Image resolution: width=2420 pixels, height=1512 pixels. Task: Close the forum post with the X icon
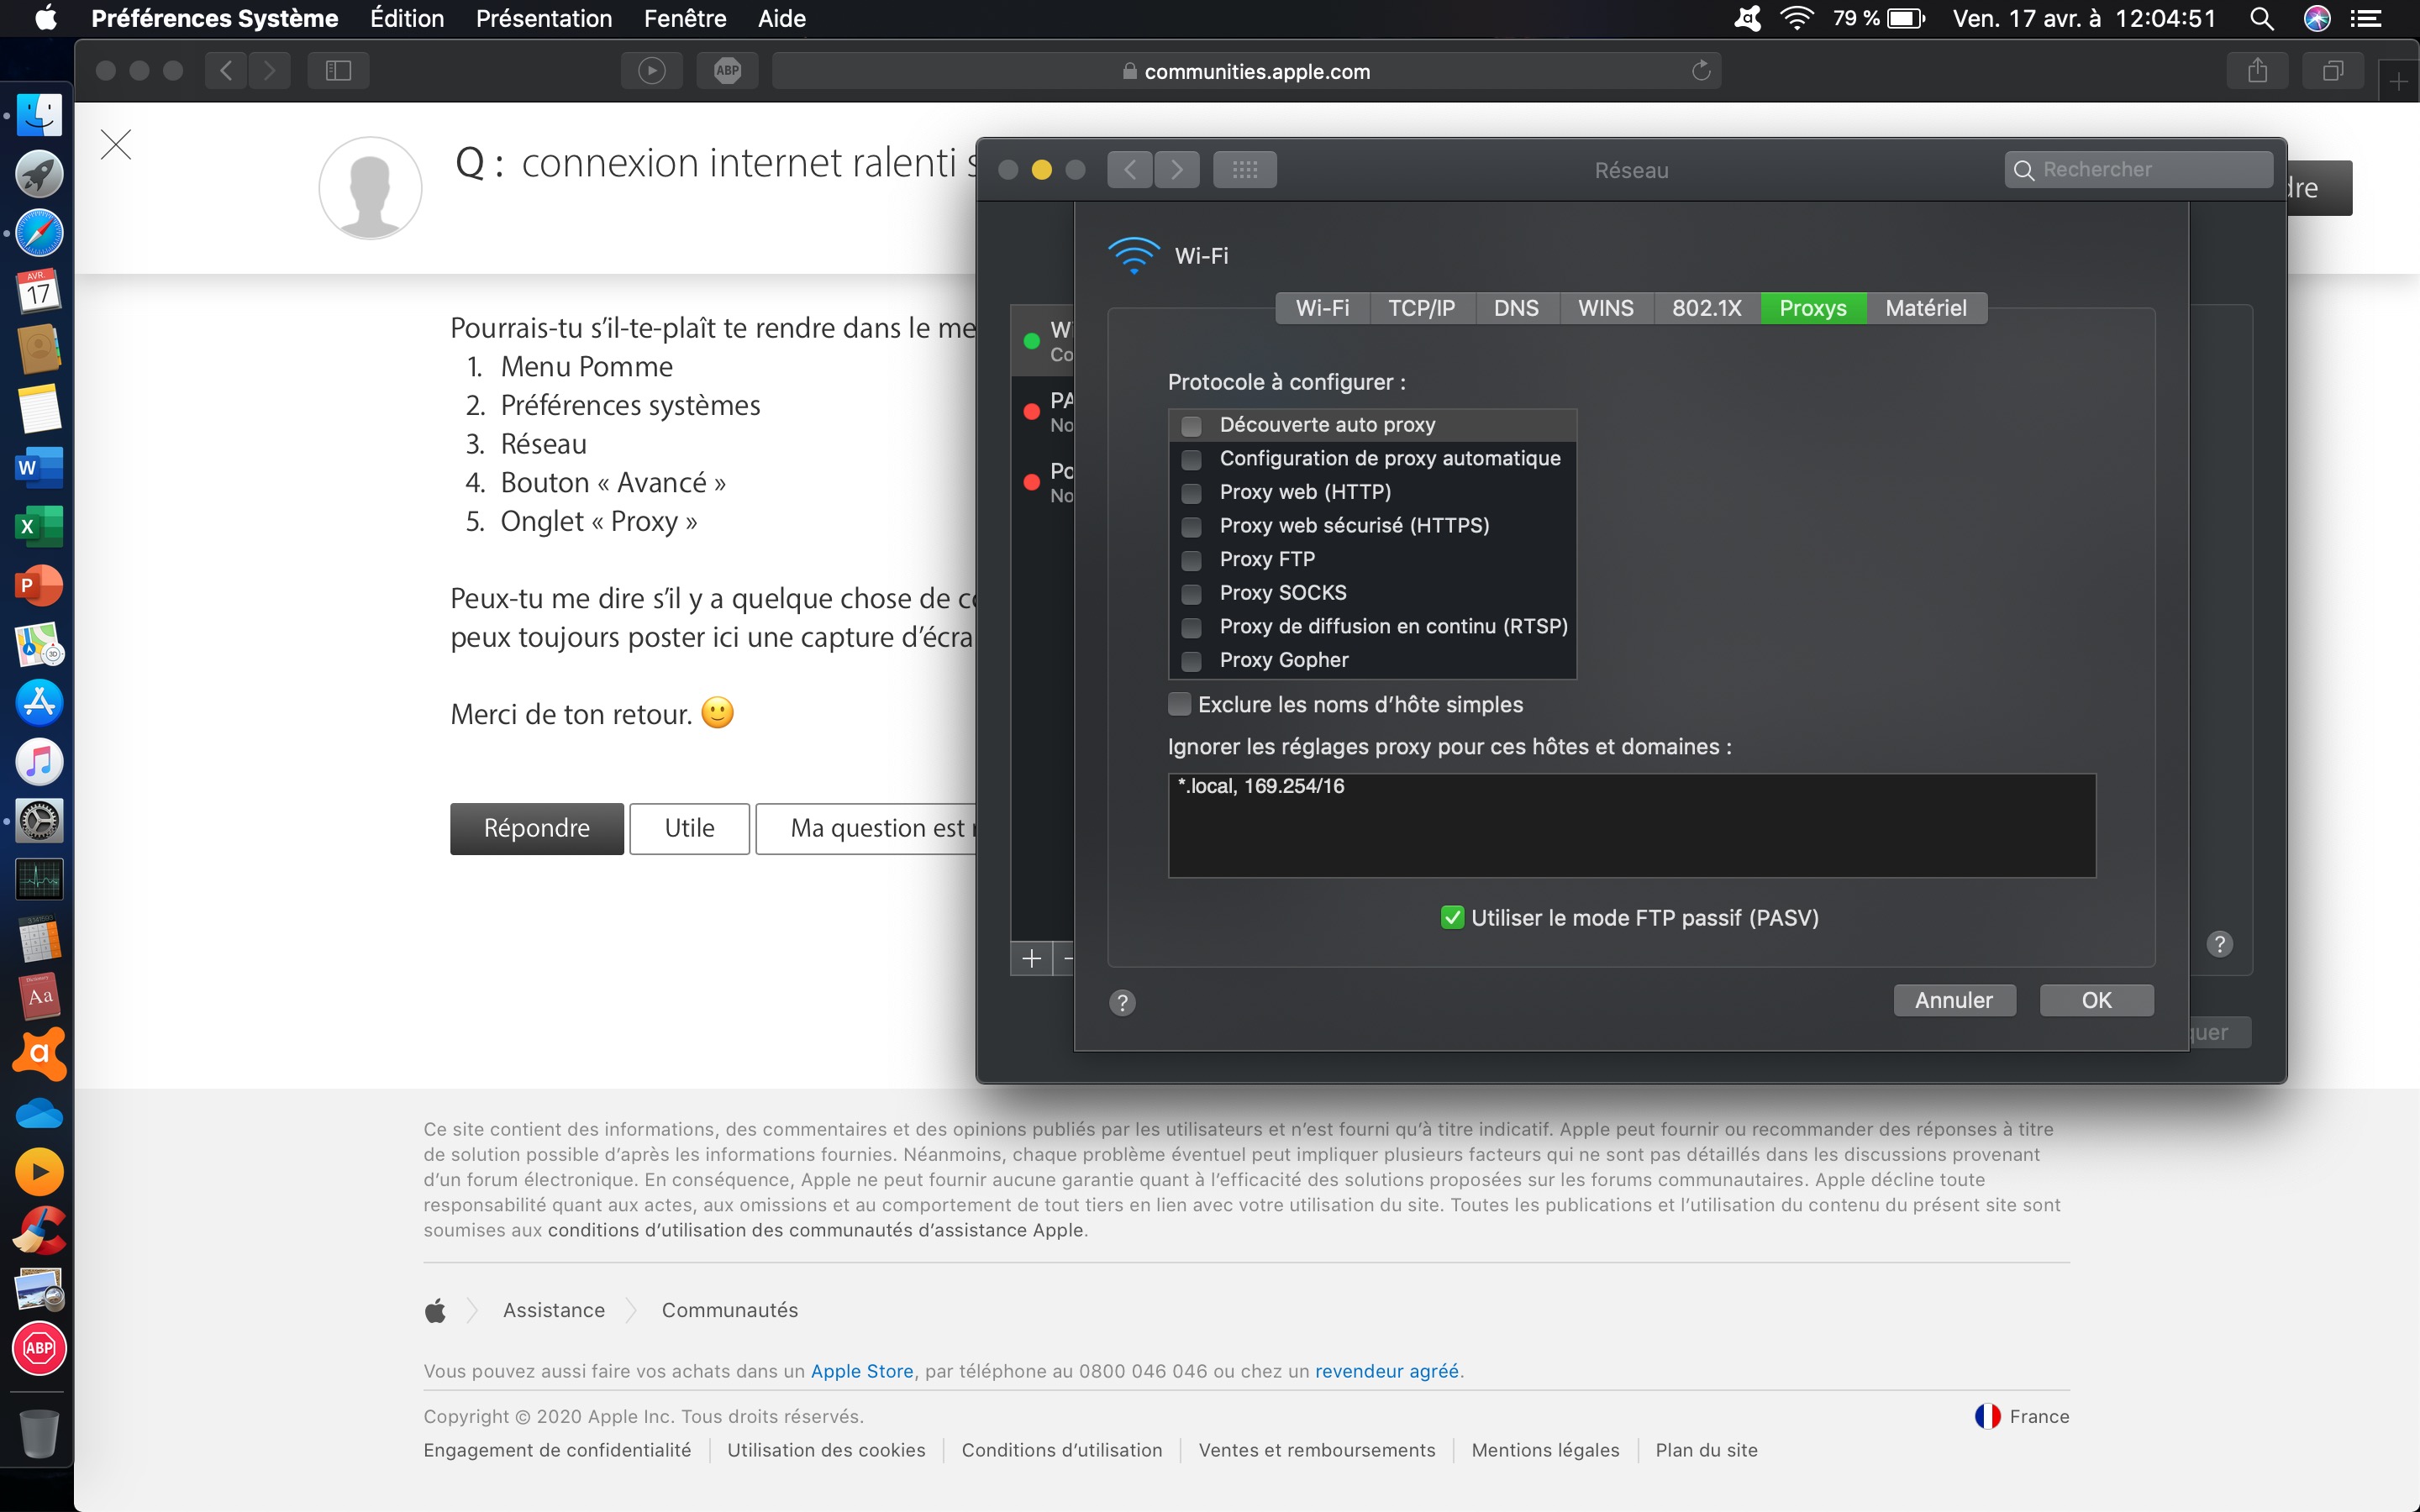click(x=116, y=145)
